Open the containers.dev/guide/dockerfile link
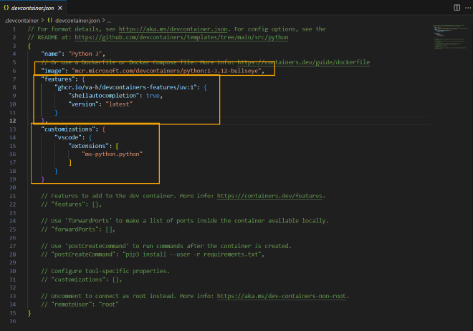Image resolution: width=473 pixels, height=331 pixels. 303,62
